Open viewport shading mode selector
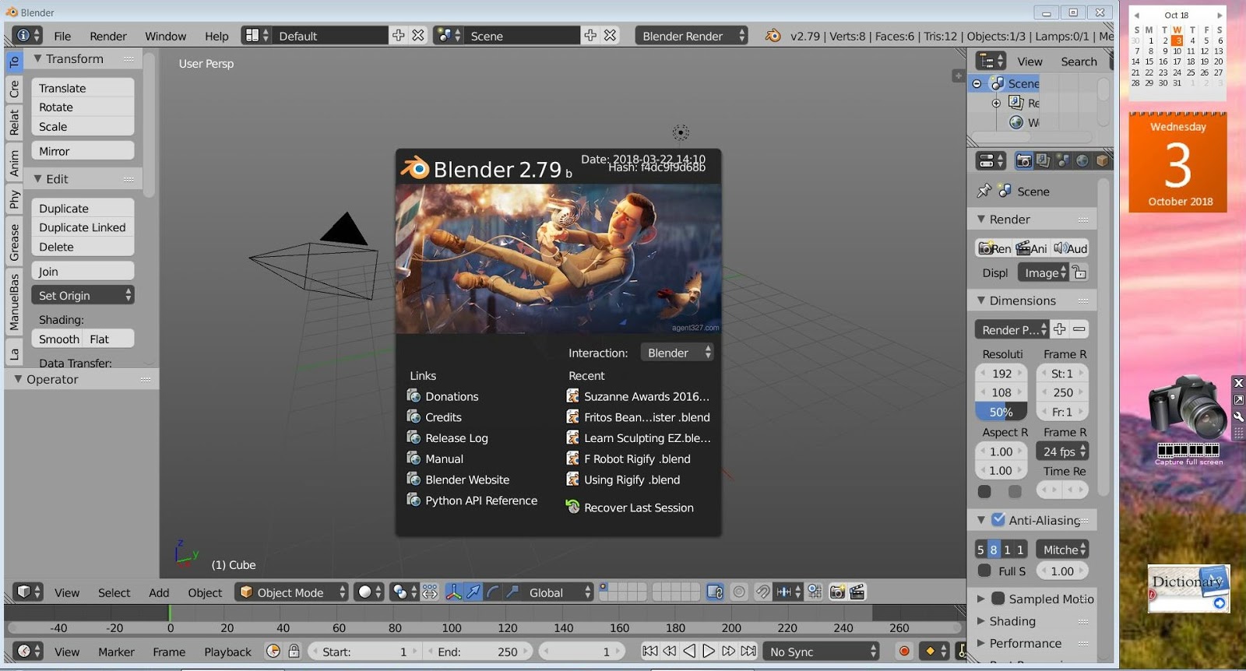Screen dimensions: 1246x671 (369, 592)
